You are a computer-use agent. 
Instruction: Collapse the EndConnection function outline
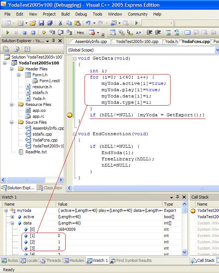pos(75,134)
